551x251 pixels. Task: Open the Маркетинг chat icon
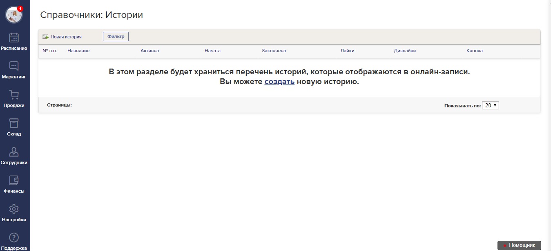click(14, 66)
